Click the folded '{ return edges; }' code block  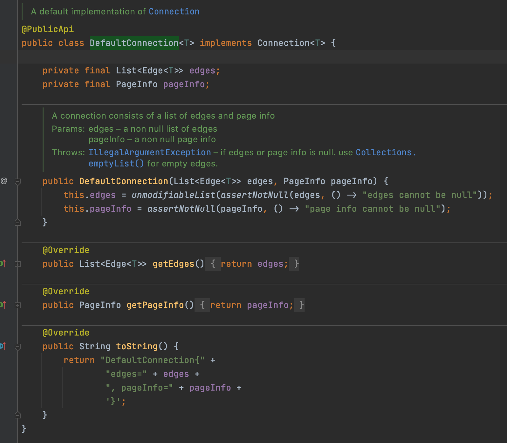click(x=252, y=264)
